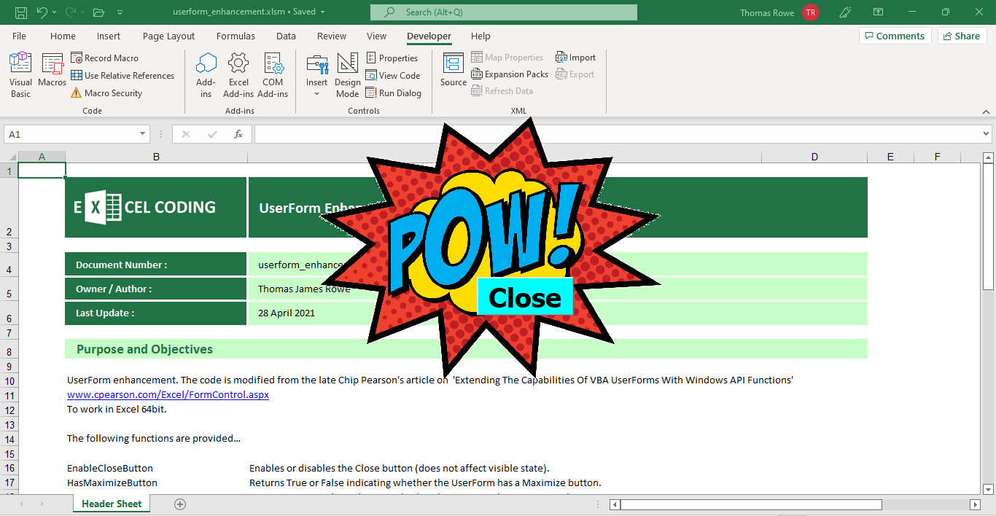Image resolution: width=996 pixels, height=516 pixels.
Task: Save the workbook from Quick Access Toolbar
Action: (21, 12)
